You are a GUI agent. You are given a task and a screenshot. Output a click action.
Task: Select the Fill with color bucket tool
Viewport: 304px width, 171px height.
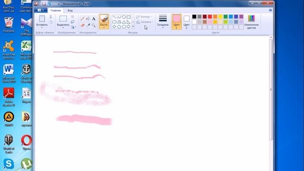pos(88,19)
